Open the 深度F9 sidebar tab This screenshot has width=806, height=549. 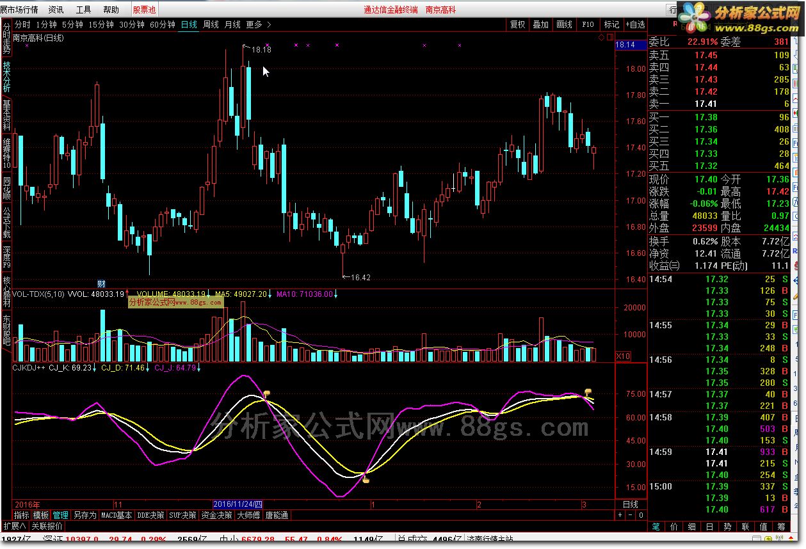tap(6, 257)
